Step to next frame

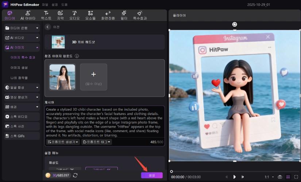coord(243,177)
